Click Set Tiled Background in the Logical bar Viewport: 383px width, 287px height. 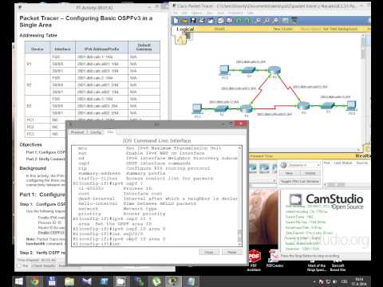(340, 29)
